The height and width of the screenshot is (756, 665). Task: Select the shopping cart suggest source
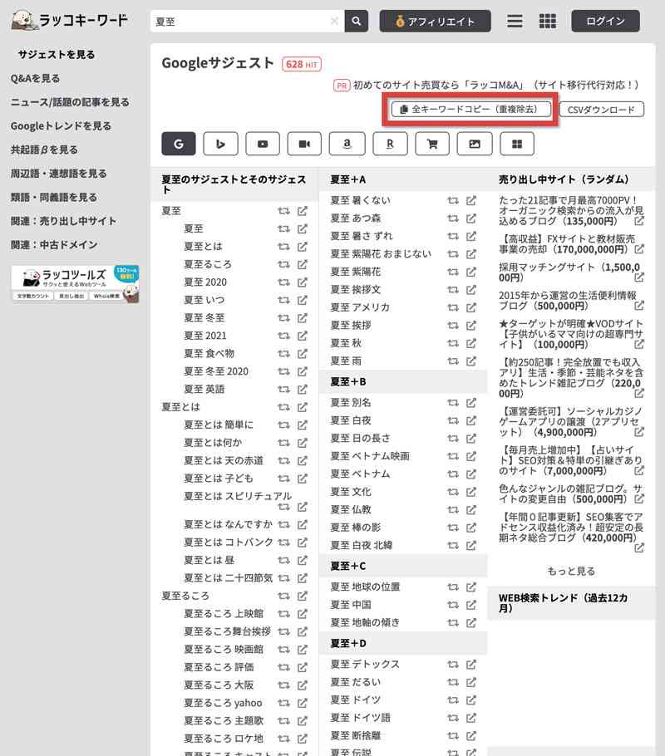(431, 144)
